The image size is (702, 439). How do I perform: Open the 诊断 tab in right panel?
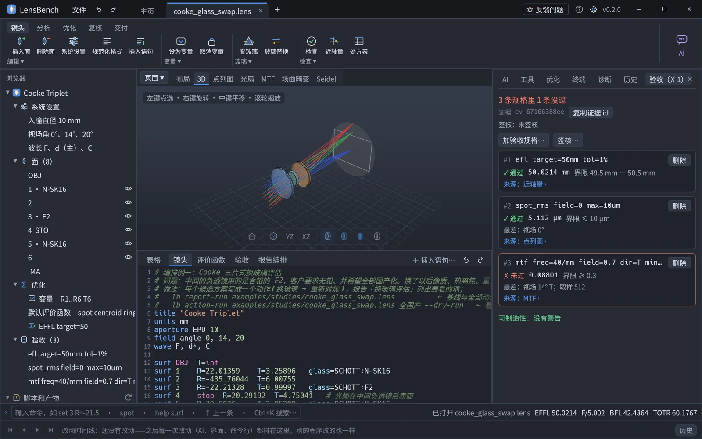click(x=605, y=79)
